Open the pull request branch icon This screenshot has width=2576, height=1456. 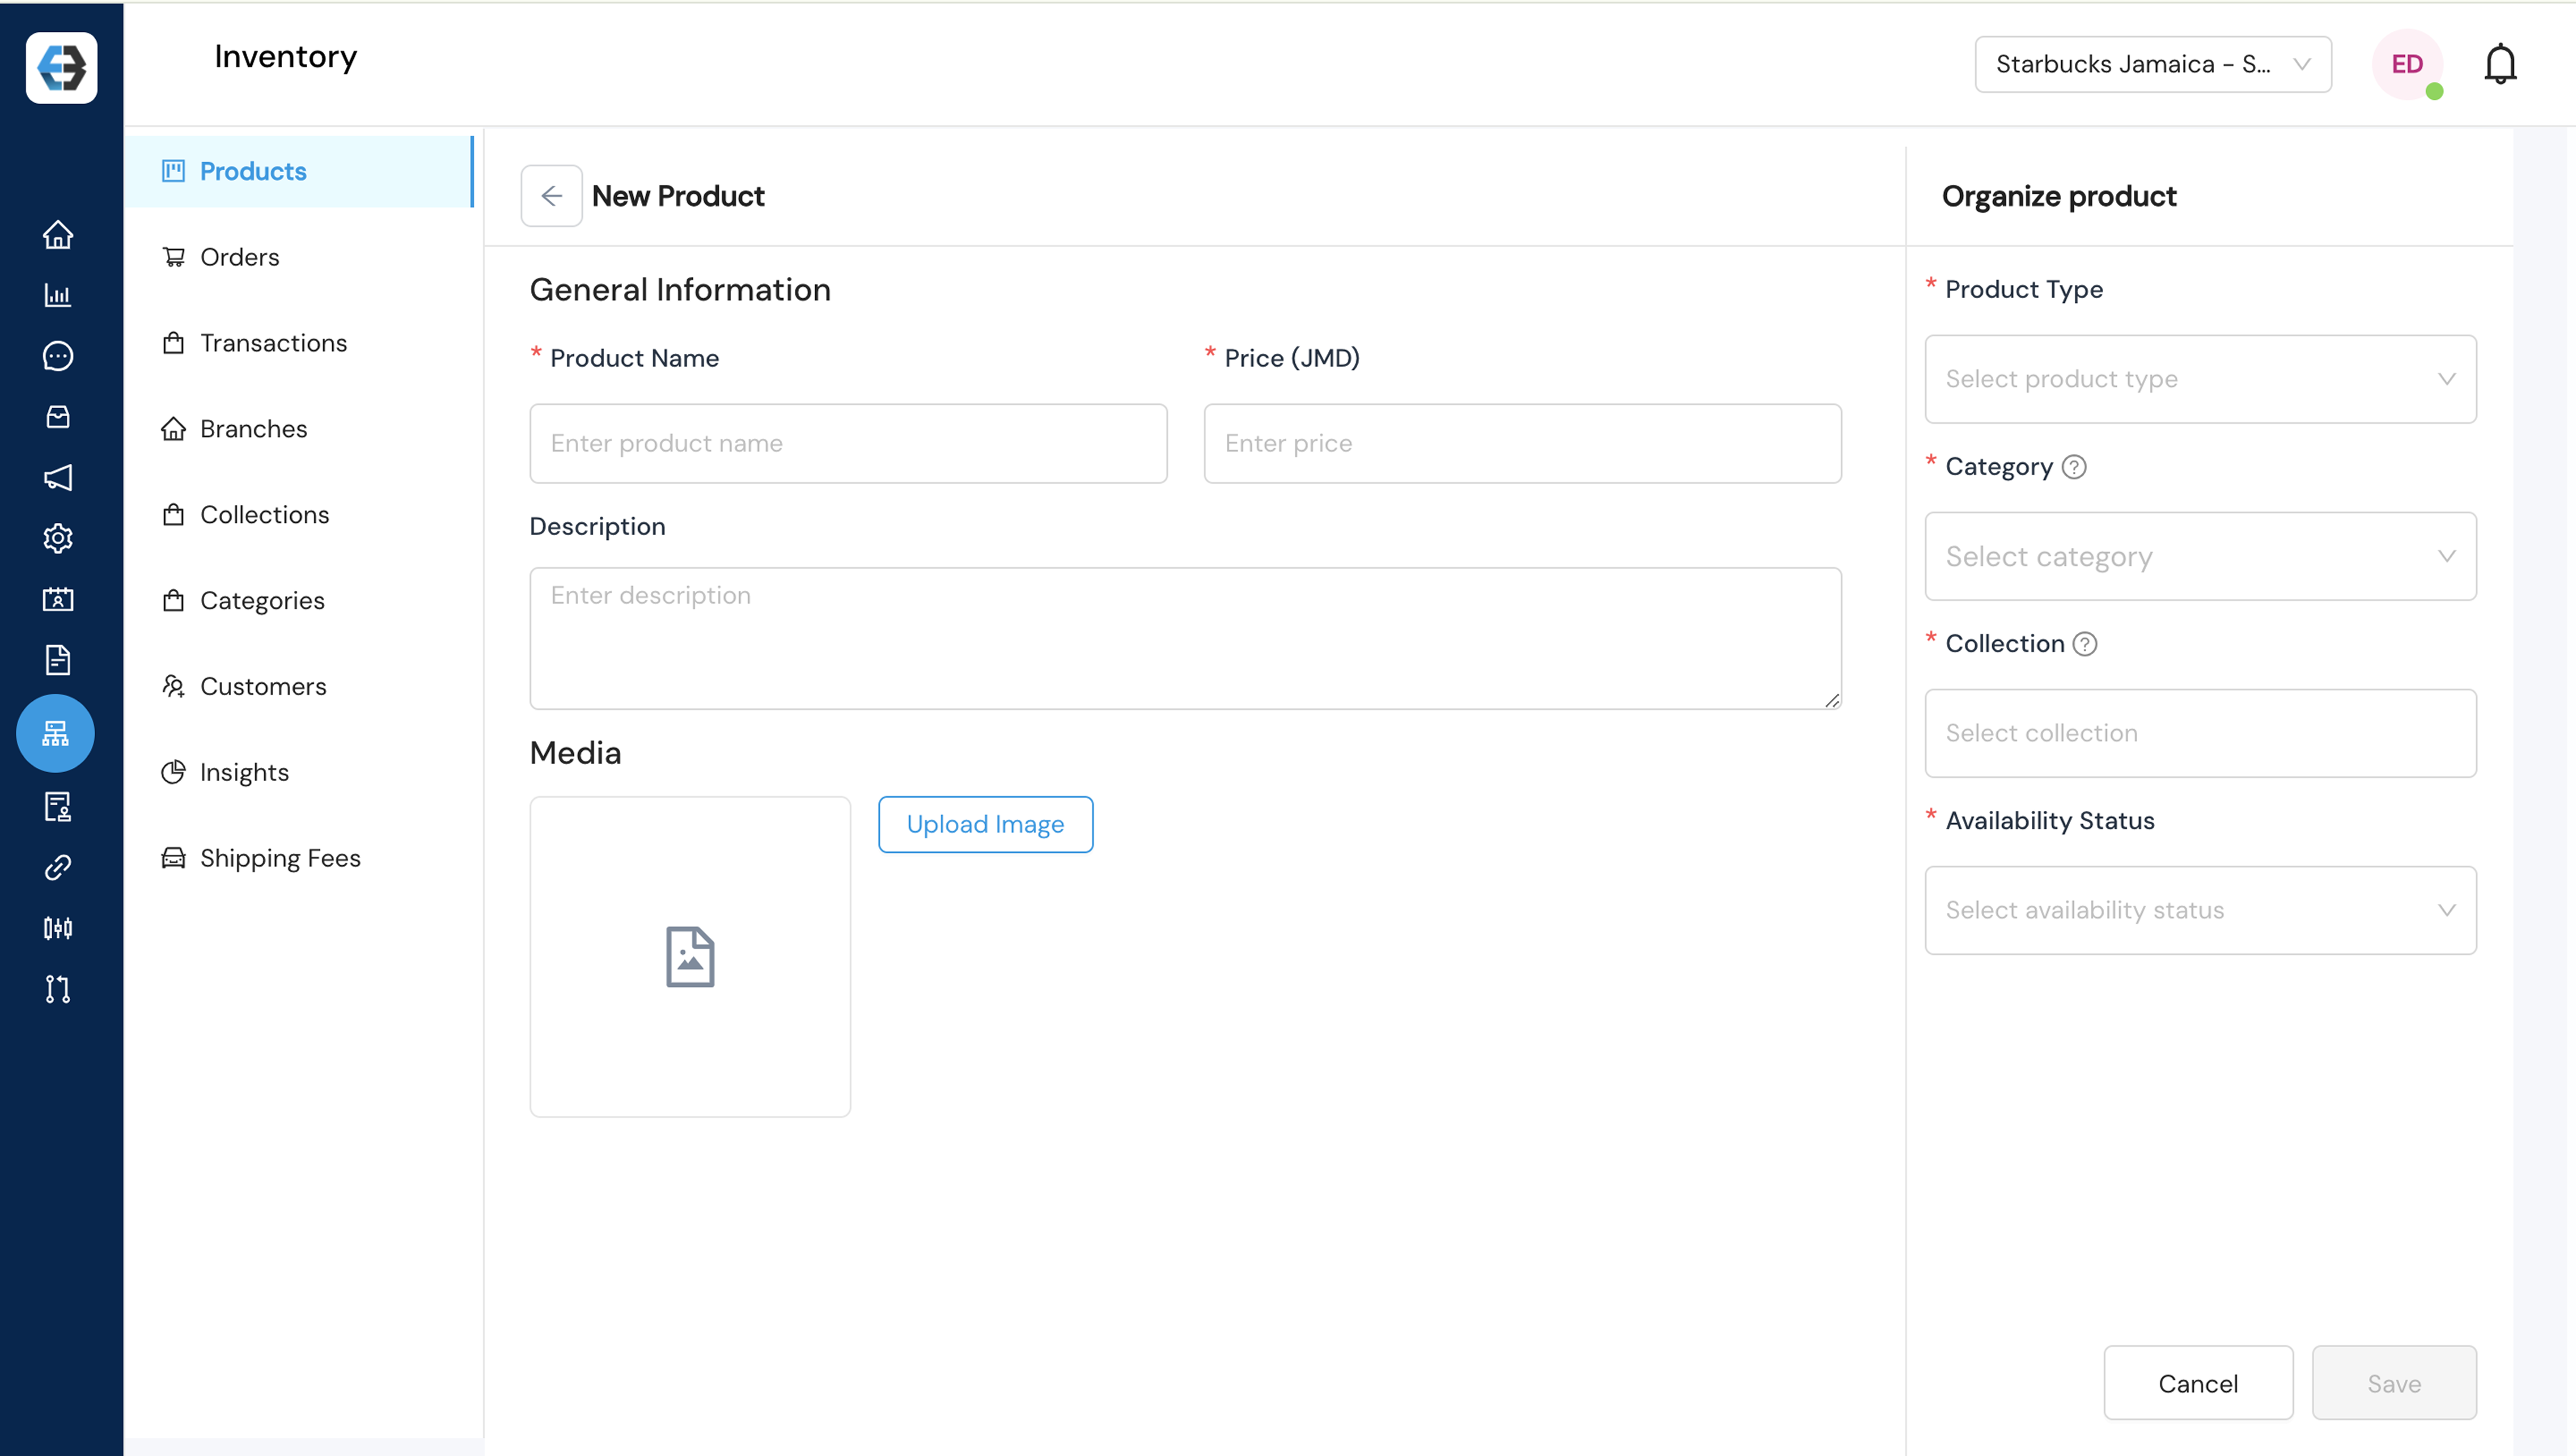58,989
